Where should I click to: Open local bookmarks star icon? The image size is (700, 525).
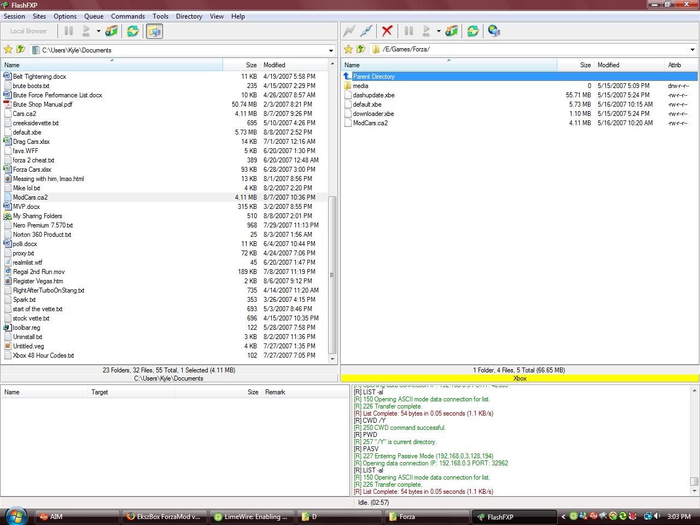8,50
